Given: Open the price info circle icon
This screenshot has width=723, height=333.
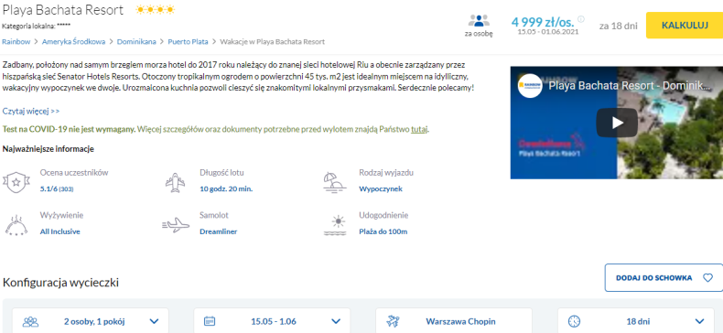Looking at the screenshot, I should click(x=581, y=19).
